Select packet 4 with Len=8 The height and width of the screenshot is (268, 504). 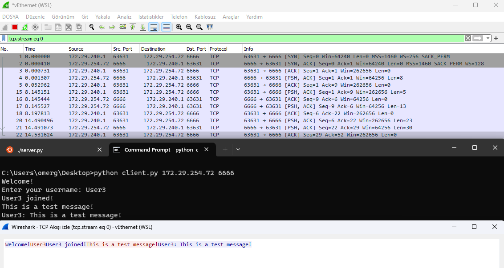coord(252,78)
